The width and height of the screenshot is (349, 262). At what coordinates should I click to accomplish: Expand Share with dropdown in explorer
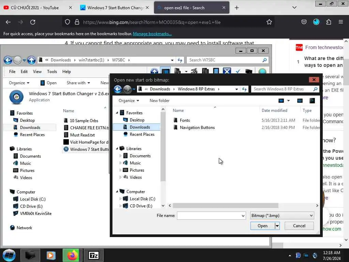tap(78, 83)
